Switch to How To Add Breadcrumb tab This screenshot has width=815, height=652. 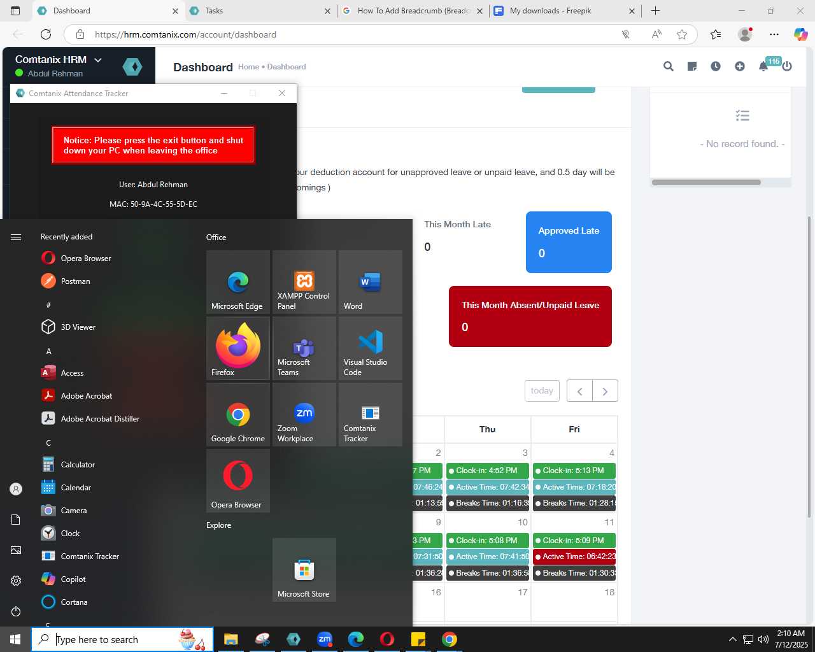tap(413, 11)
